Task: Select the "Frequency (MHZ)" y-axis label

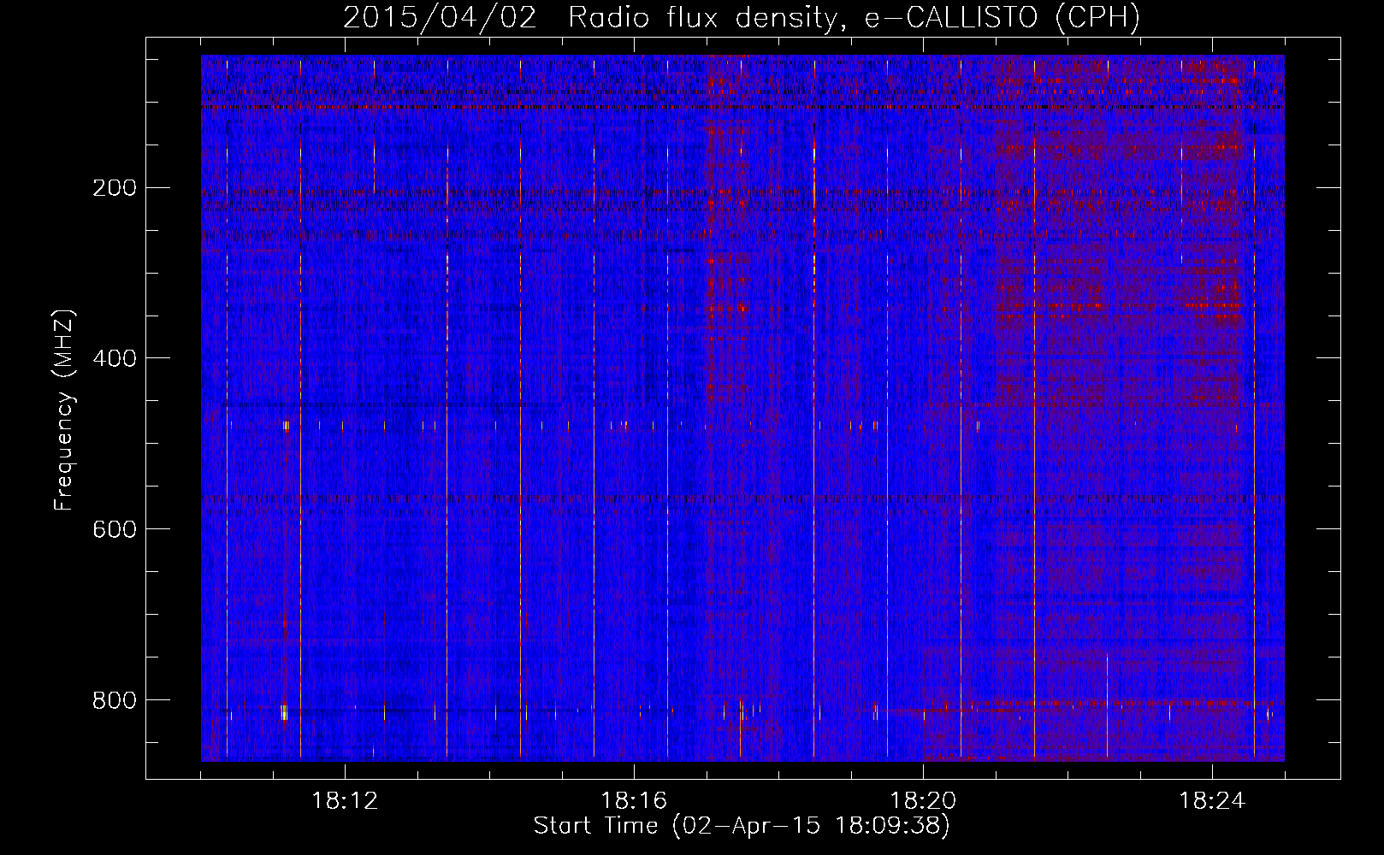Action: 64,410
